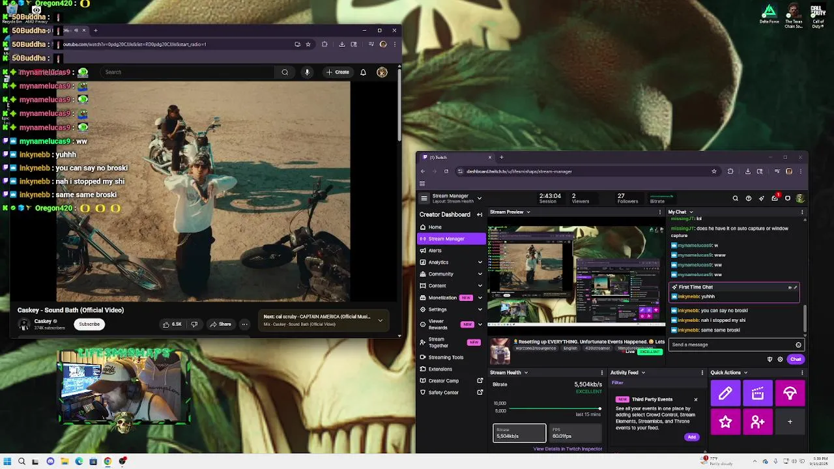This screenshot has width=834, height=469.
Task: Open the Twitch dashboard hamburger menu
Action: pyautogui.click(x=424, y=198)
